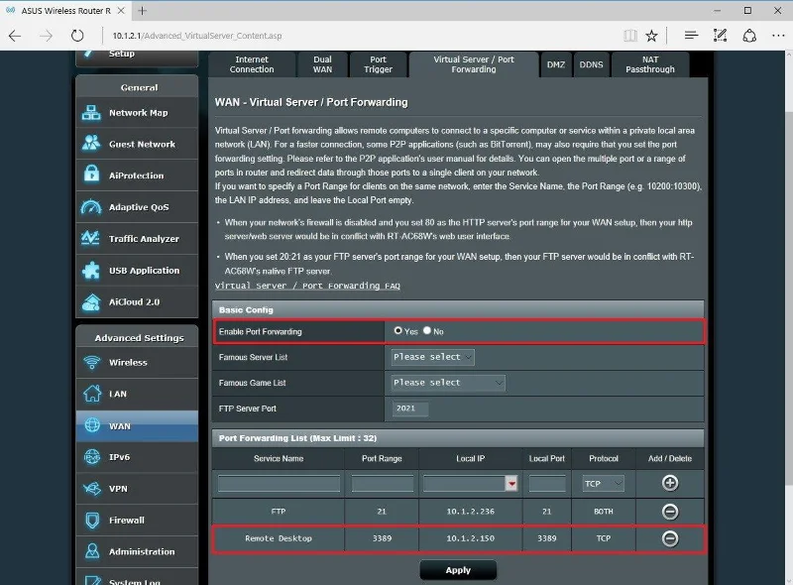Select Virtual Server / Port Forwarding tab
Viewport: 793px width, 585px height.
click(474, 64)
